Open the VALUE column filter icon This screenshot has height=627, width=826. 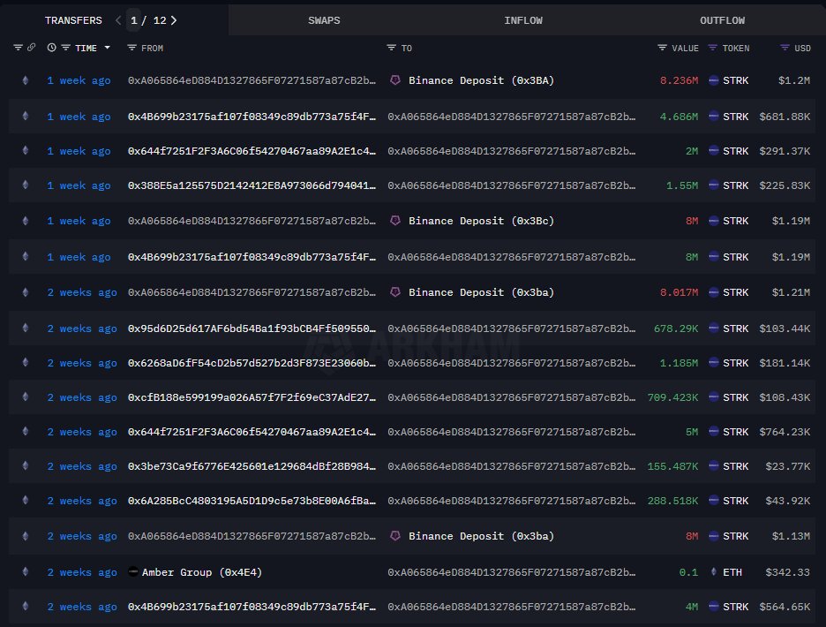662,48
